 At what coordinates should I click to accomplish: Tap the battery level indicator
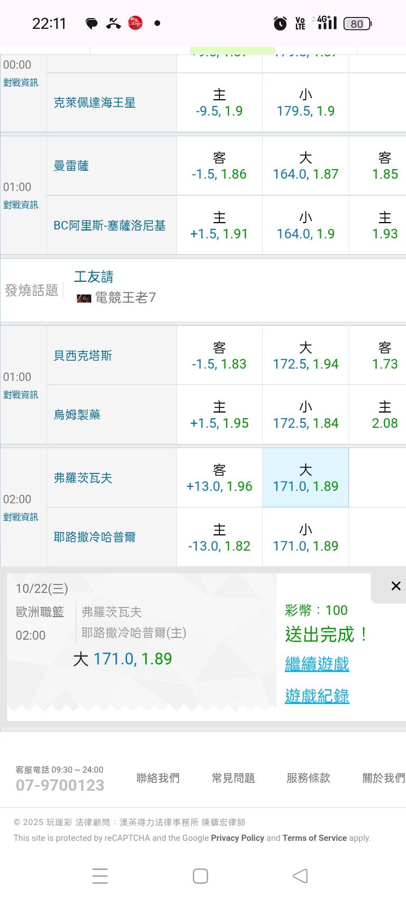(357, 24)
